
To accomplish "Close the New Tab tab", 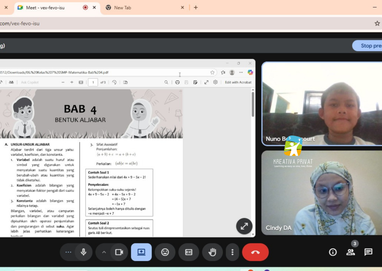I will 182,7.
